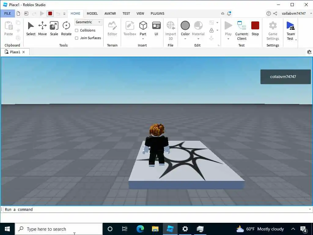This screenshot has width=313, height=235.
Task: Click the new file icon in quick access bar
Action: 18,13
